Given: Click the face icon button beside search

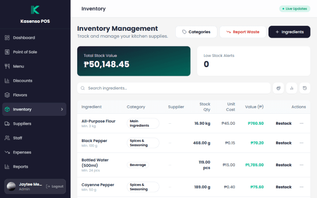Looking at the screenshot, I should 278,88.
